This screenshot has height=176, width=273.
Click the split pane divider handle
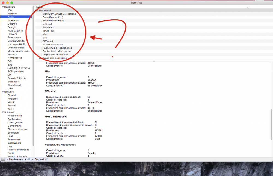pyautogui.click(x=154, y=61)
